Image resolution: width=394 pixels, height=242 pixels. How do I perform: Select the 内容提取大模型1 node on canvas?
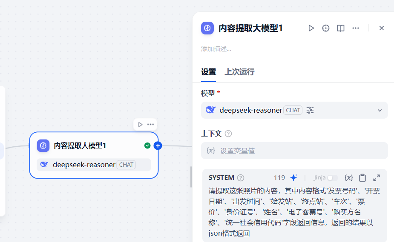click(x=94, y=155)
